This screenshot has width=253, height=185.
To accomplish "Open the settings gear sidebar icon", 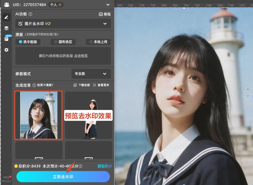I will (x=6, y=50).
